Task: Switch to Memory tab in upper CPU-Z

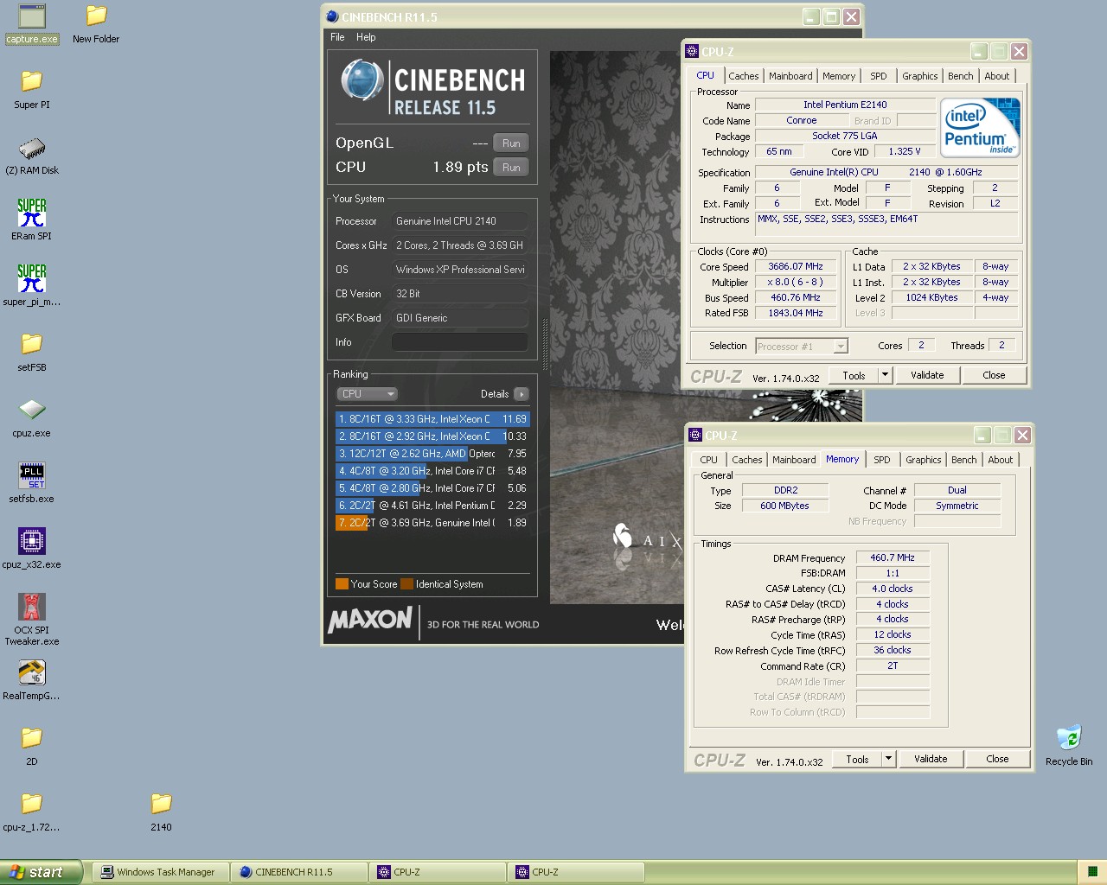Action: click(x=839, y=76)
